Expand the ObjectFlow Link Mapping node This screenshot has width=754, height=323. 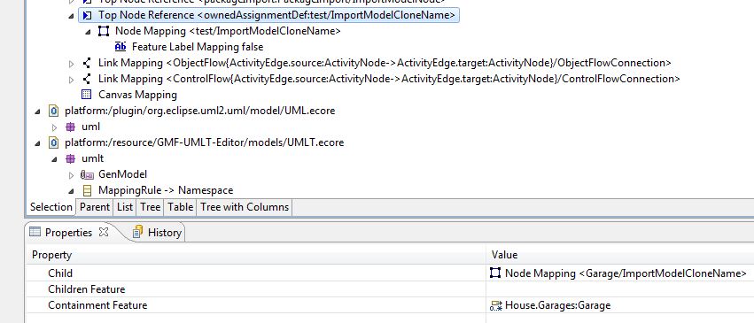click(71, 64)
